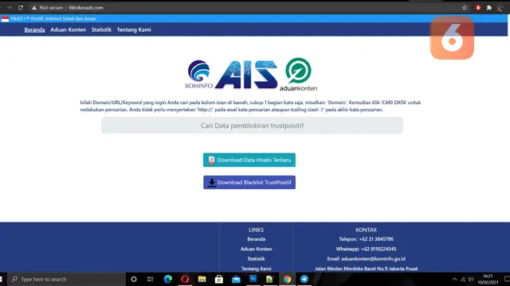This screenshot has height=286, width=510.
Task: Bookmark this page using the star icon
Action: 465,7
